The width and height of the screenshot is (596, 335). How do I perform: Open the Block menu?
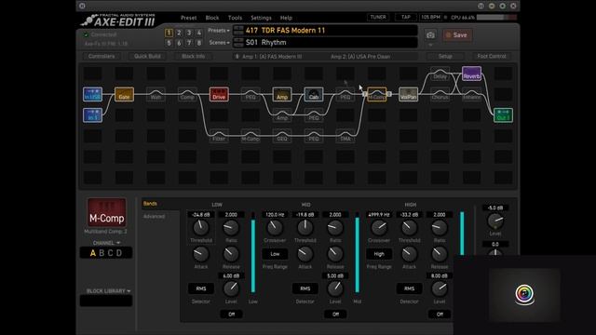pos(212,18)
